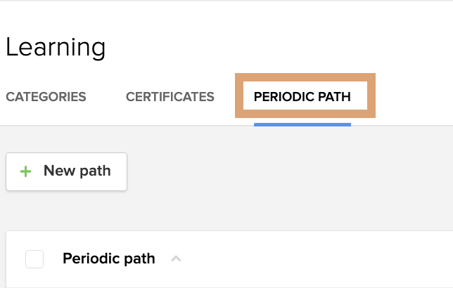This screenshot has width=453, height=288.
Task: Switch to the Certificates tab
Action: pos(170,97)
